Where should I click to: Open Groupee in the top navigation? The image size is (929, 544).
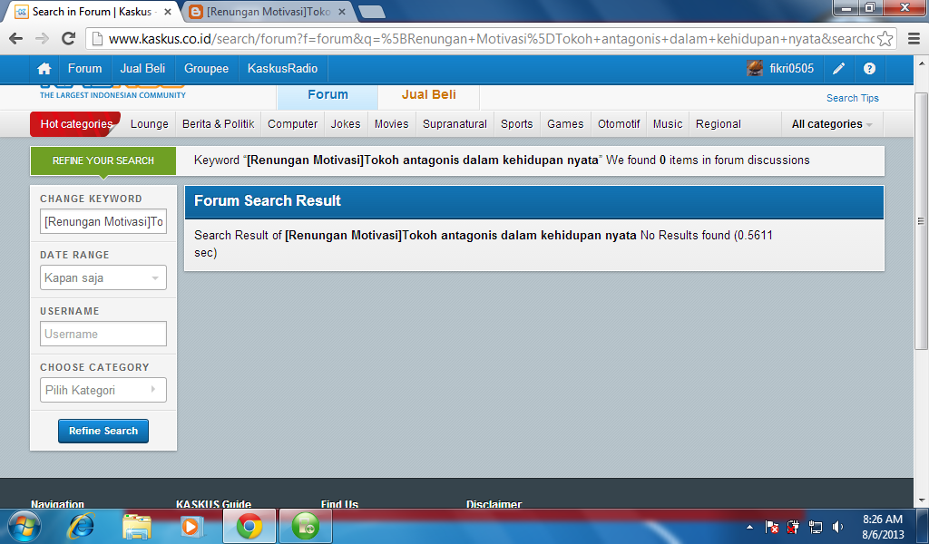[x=206, y=69]
